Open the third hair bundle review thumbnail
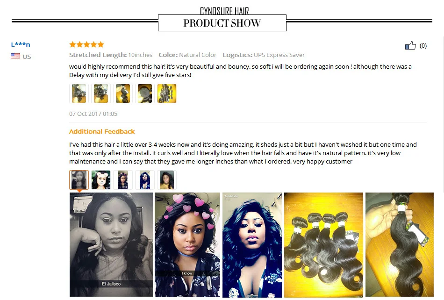The width and height of the screenshot is (444, 300). point(123,93)
